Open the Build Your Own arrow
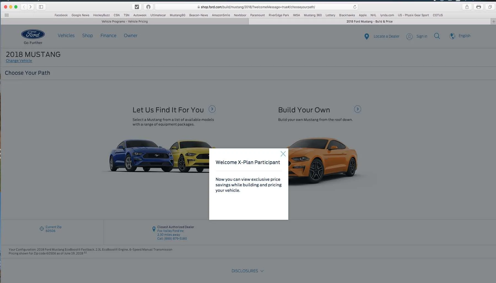The image size is (496, 283). point(357,109)
